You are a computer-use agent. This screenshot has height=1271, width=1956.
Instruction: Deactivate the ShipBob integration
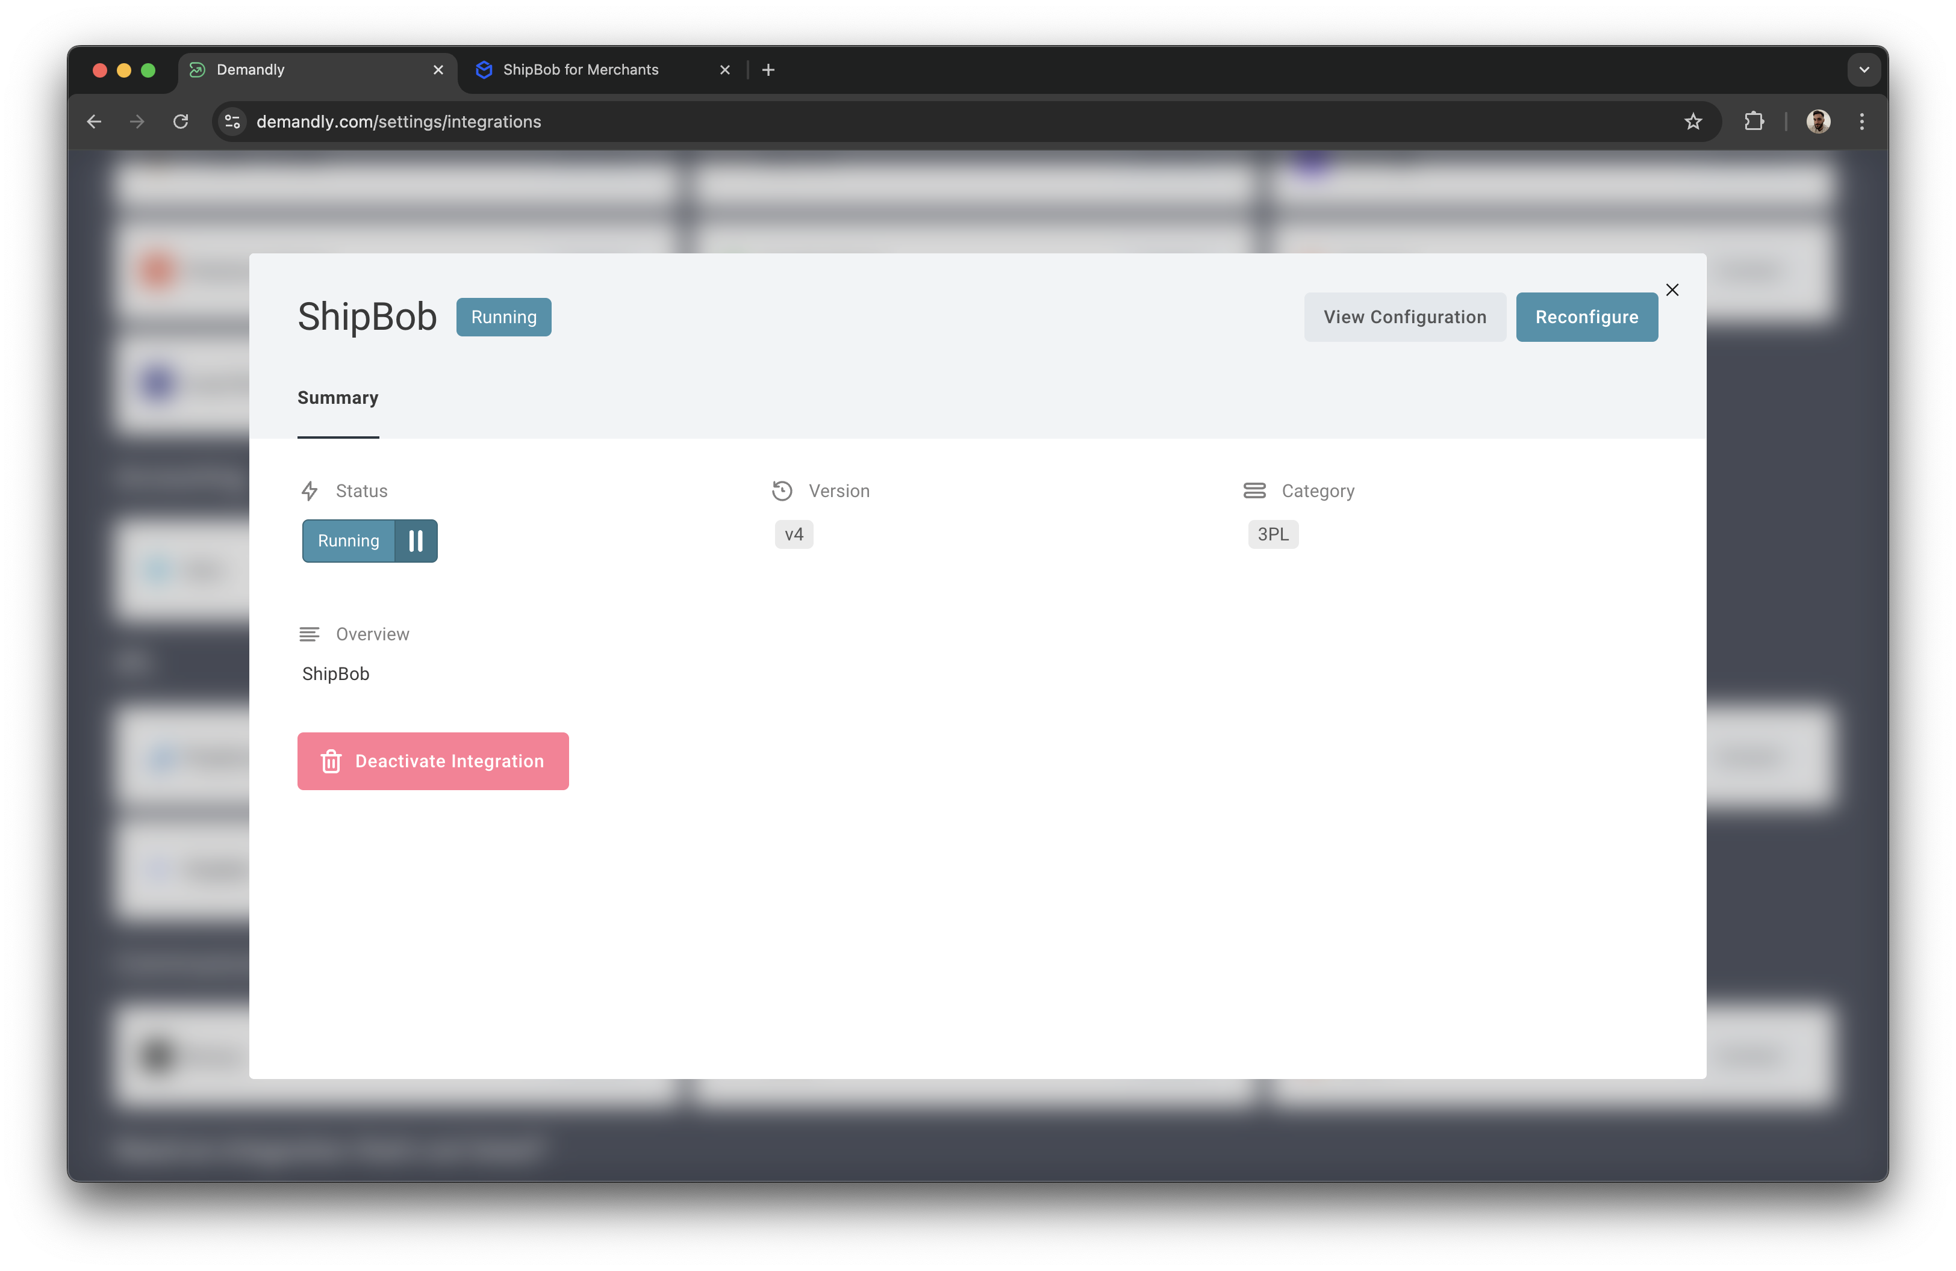[433, 760]
